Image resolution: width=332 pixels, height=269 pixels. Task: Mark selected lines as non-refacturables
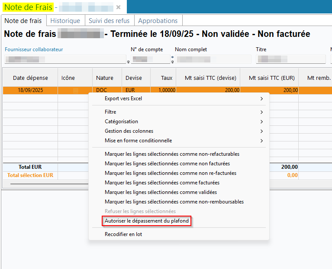click(x=172, y=154)
